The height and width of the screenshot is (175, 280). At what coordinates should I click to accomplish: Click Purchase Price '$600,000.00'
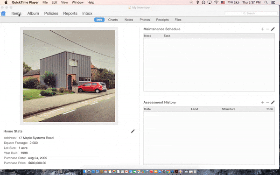(x=37, y=163)
